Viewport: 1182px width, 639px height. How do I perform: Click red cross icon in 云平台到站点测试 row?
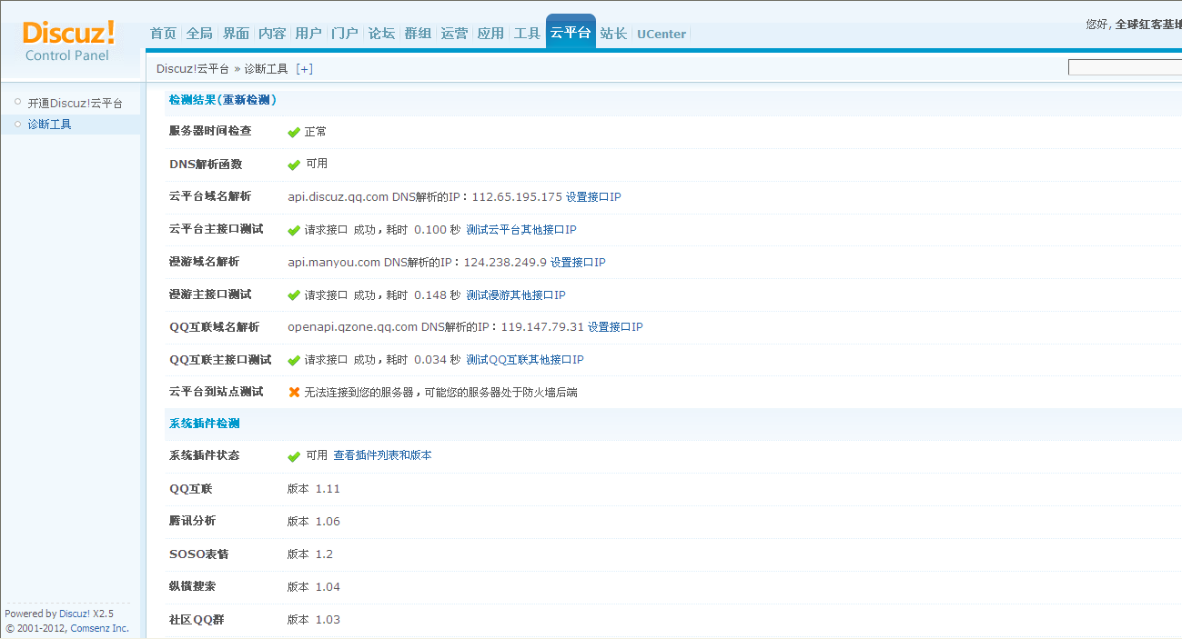tap(294, 393)
